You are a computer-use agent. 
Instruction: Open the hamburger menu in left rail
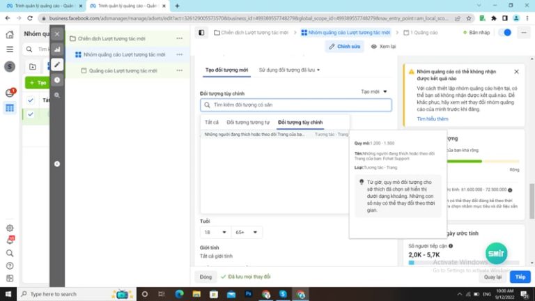coord(10,49)
